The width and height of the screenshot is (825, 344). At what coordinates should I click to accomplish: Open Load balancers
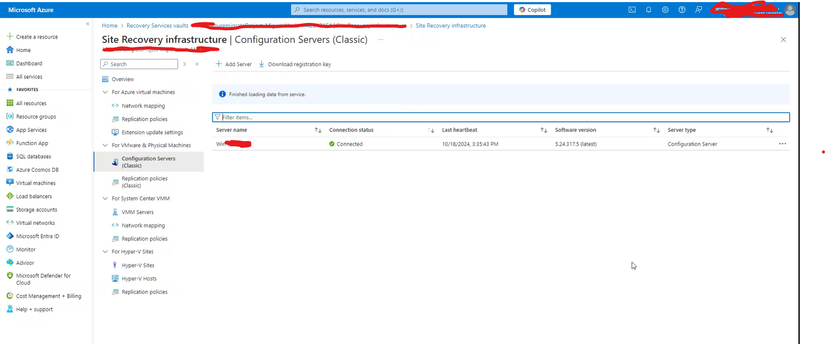29,196
